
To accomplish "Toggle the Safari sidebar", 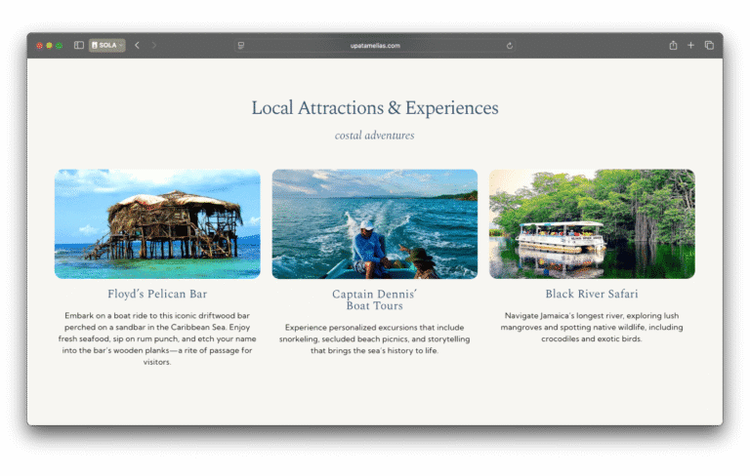I will pyautogui.click(x=79, y=45).
